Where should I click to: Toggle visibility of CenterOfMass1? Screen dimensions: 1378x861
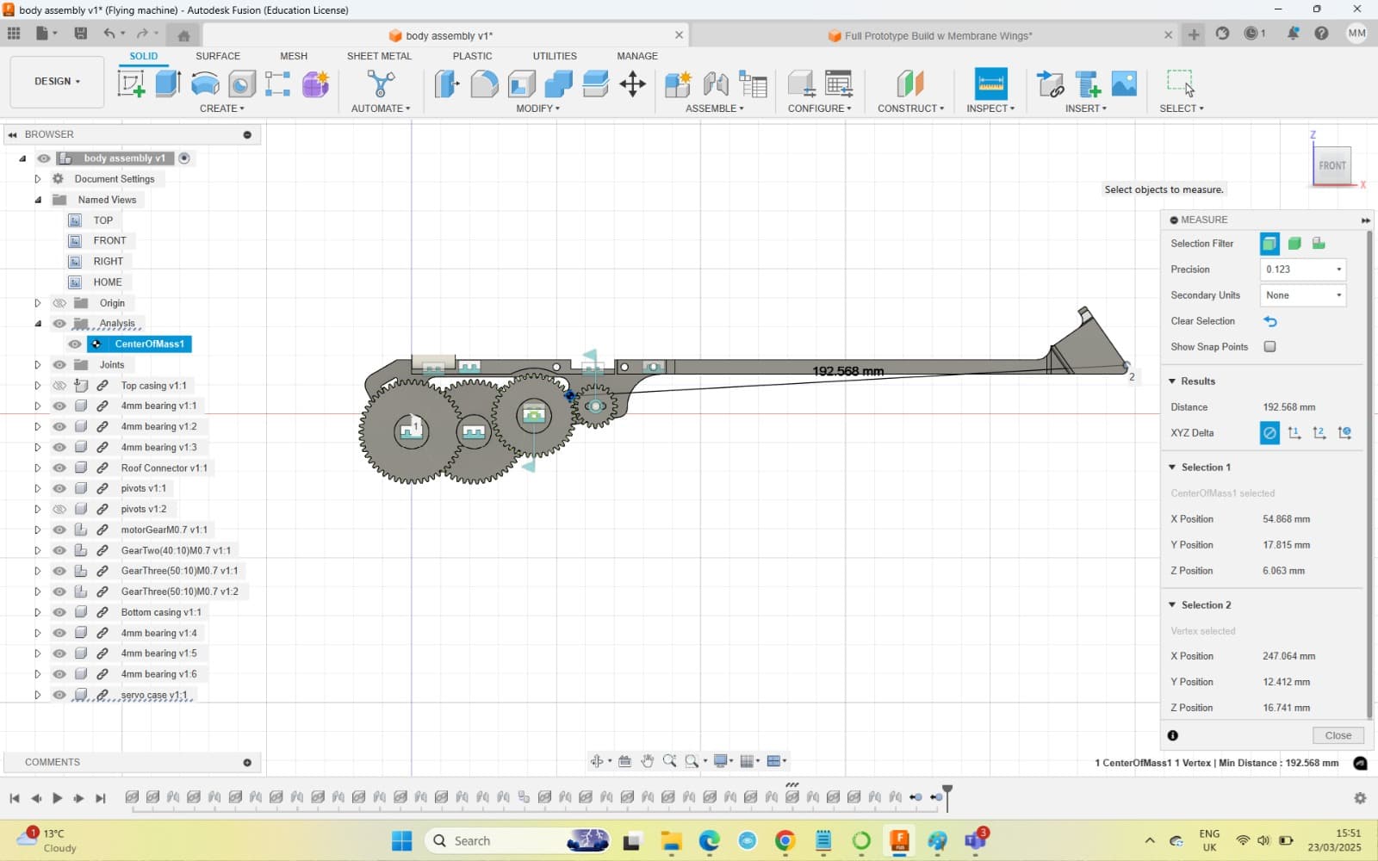click(x=75, y=344)
